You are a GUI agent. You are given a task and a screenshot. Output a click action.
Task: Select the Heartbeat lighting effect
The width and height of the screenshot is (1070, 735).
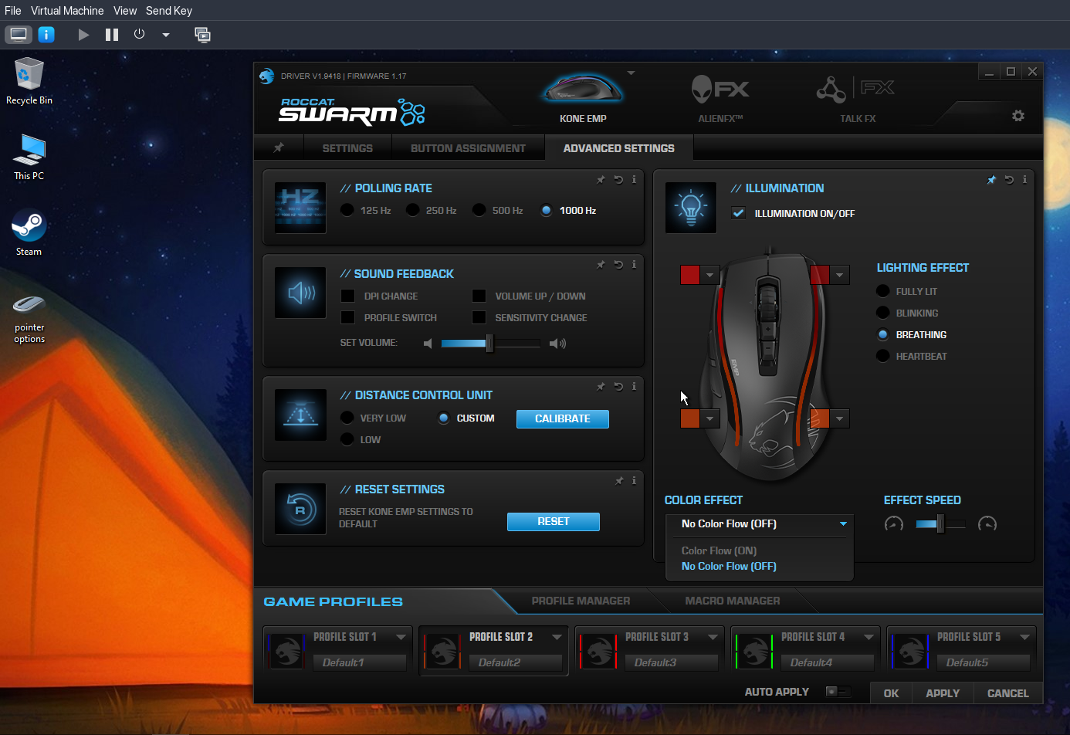(x=882, y=356)
